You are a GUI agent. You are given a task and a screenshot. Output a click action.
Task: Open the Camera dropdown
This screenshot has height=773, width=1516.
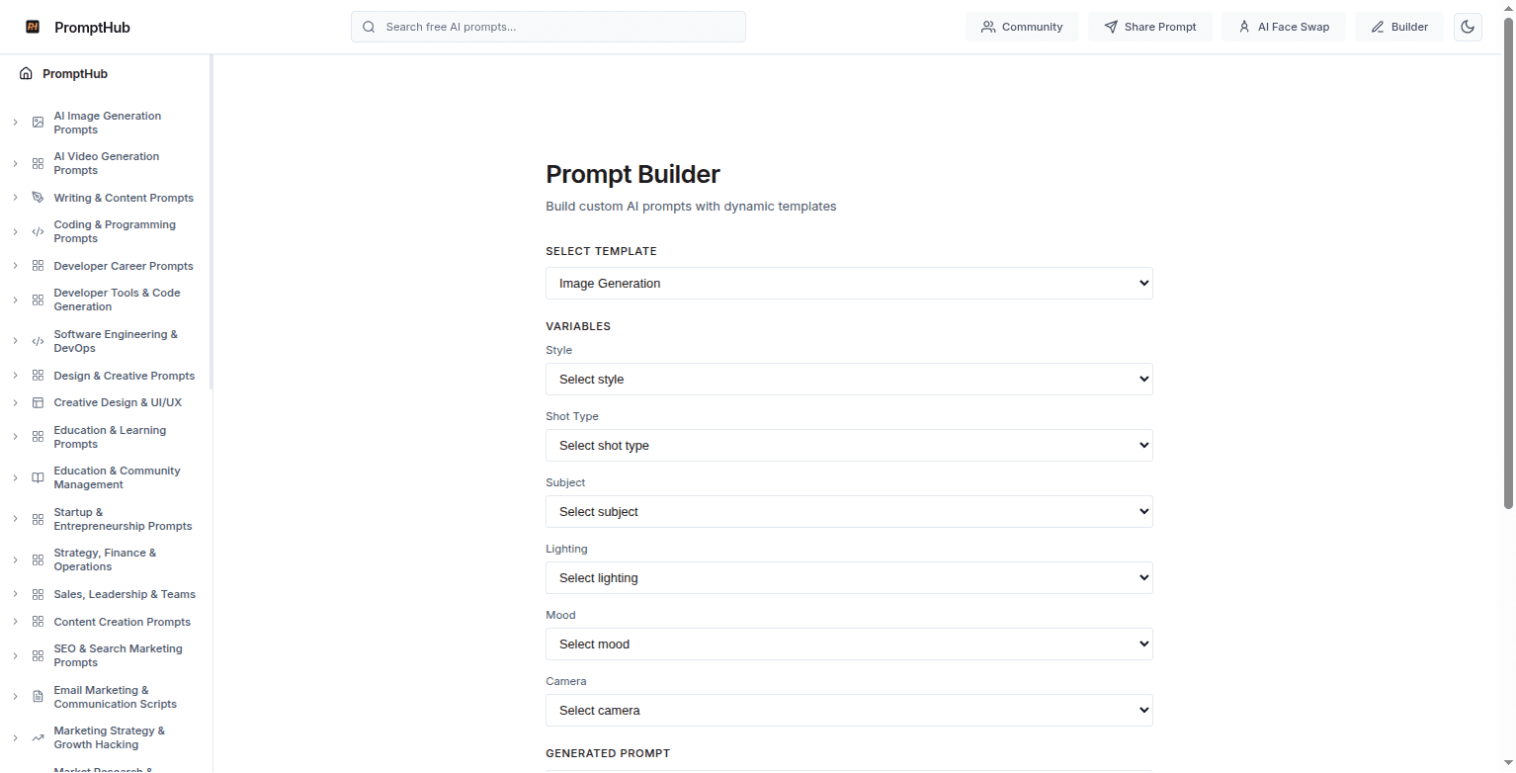coord(849,711)
